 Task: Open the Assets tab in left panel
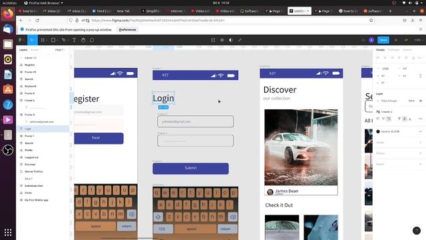(35, 50)
